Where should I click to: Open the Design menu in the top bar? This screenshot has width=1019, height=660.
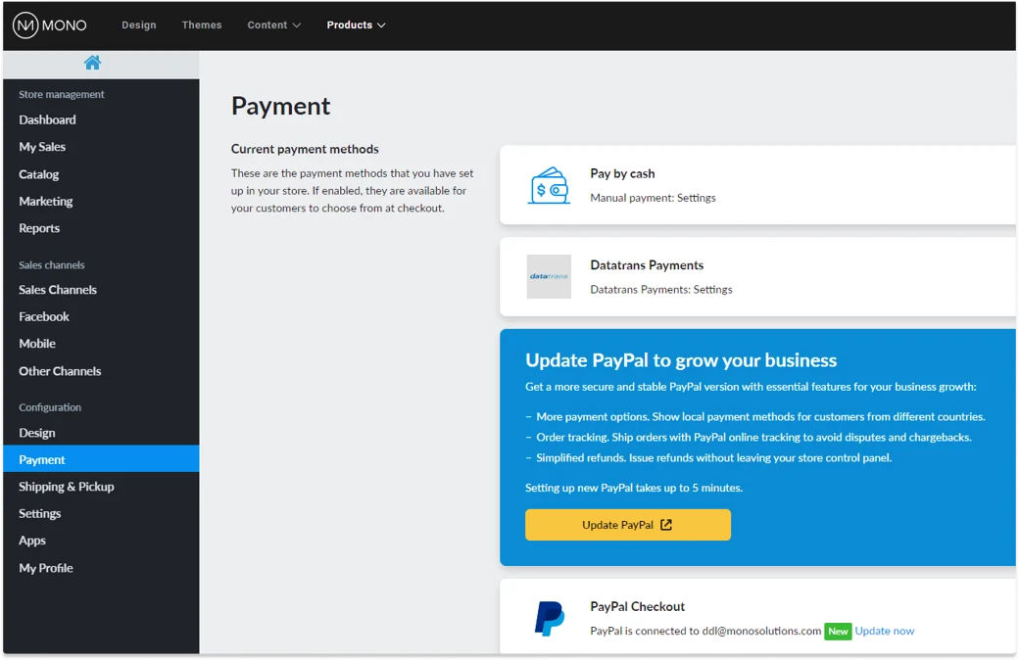click(138, 24)
